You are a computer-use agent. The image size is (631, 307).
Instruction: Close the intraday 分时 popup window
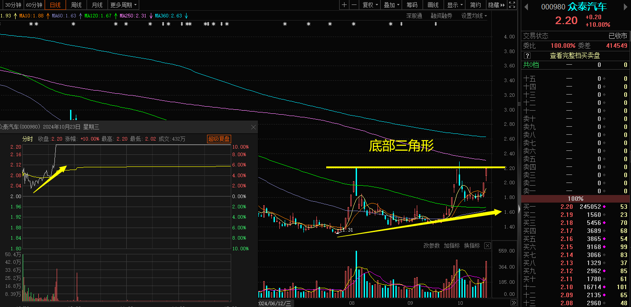(x=253, y=127)
